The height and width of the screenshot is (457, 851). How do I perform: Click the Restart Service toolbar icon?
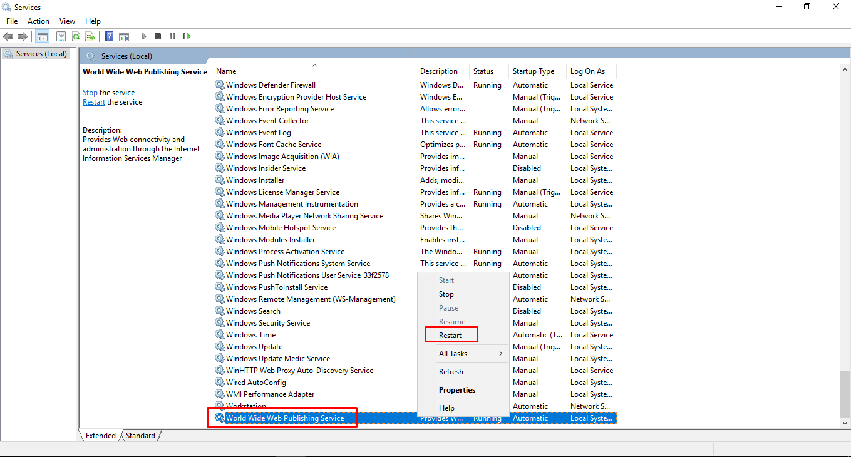[x=187, y=37]
